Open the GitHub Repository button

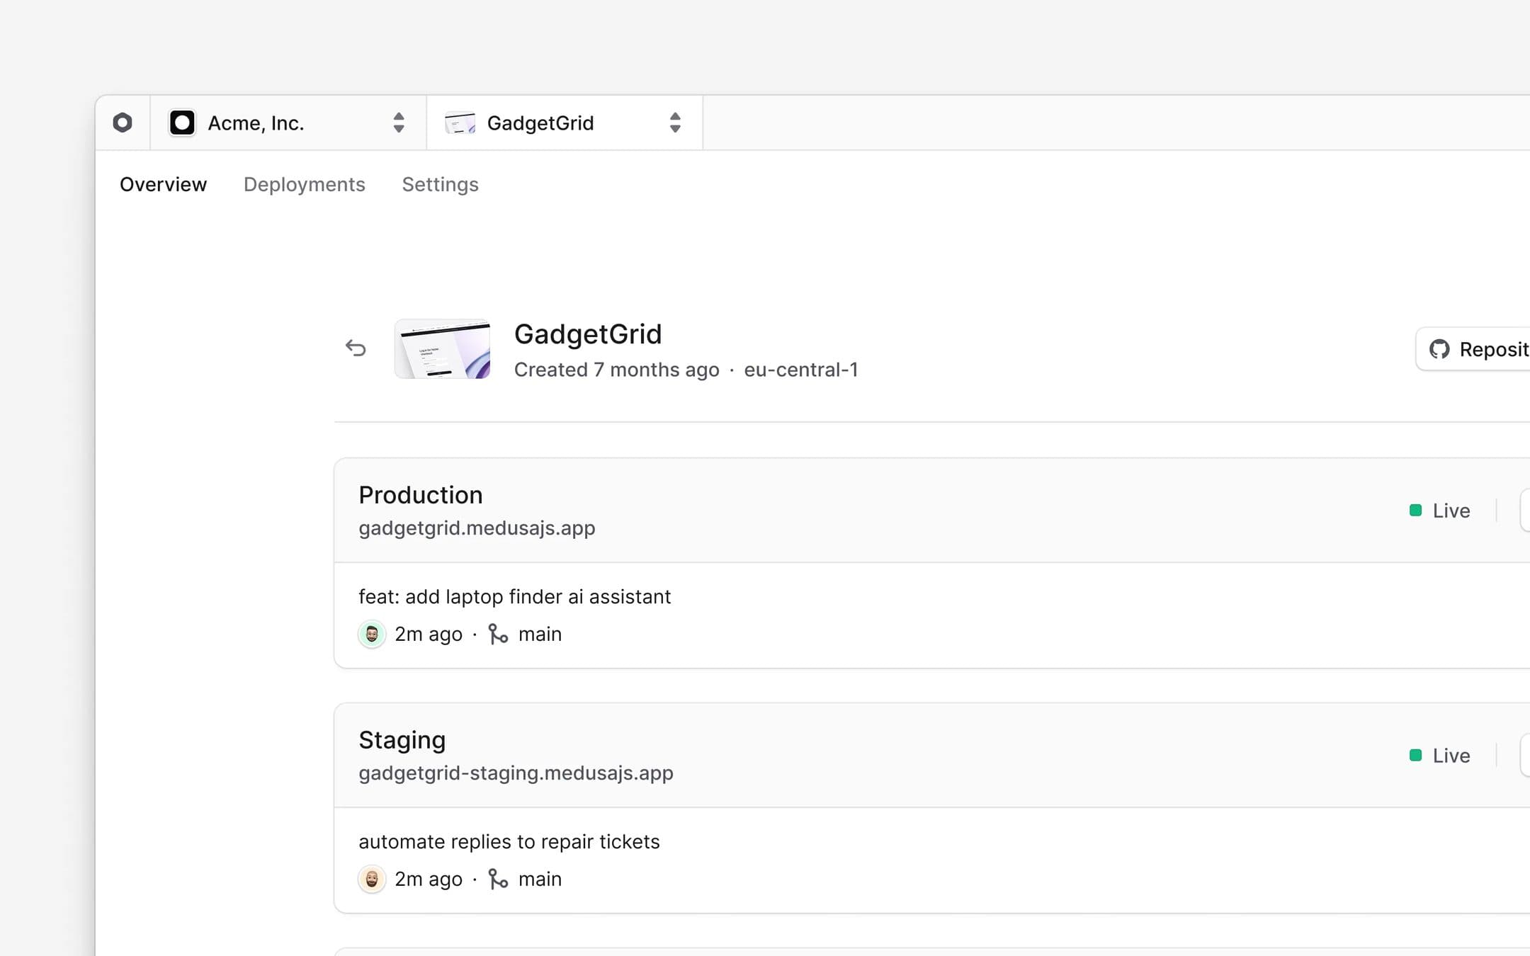1473,349
